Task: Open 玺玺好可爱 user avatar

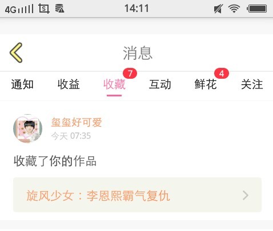Action: 28,129
